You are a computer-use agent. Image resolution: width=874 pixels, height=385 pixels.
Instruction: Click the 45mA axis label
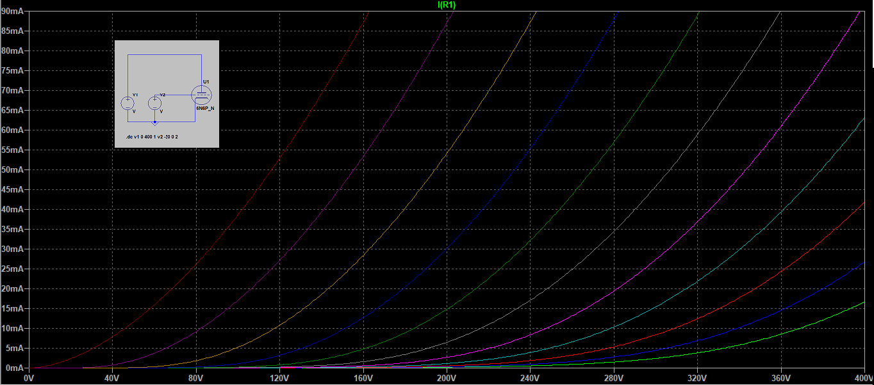point(12,189)
